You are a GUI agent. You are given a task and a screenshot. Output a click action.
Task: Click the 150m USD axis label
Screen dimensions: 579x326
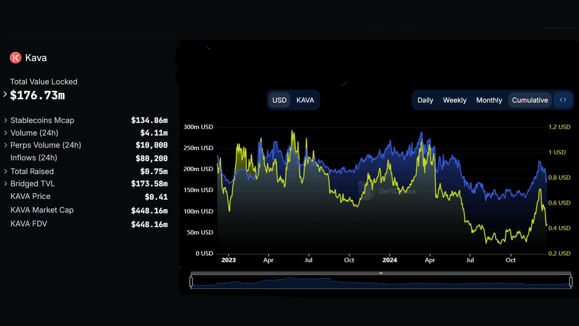pyautogui.click(x=198, y=190)
